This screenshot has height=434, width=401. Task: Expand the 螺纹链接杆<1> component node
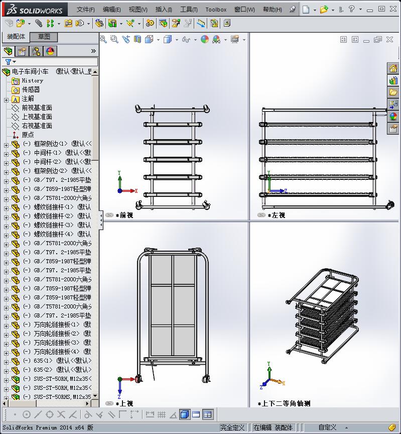tap(6, 208)
